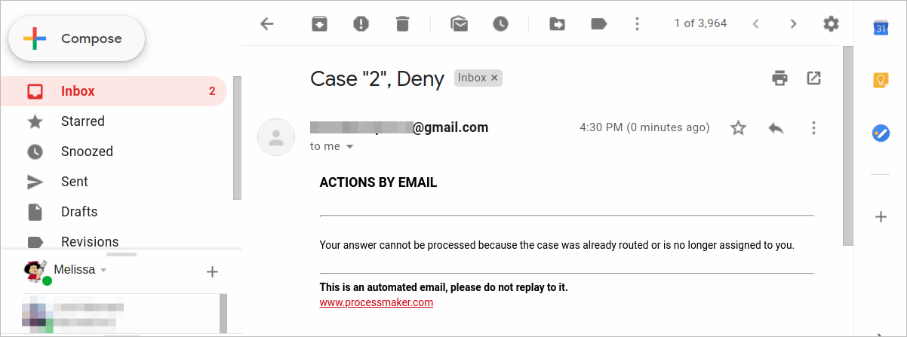Go to the Starred folder

pos(82,121)
